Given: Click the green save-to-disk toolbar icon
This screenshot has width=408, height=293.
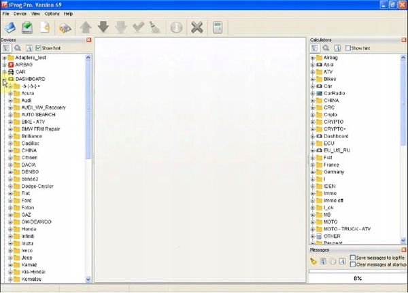Looking at the screenshot, I should 27,28.
